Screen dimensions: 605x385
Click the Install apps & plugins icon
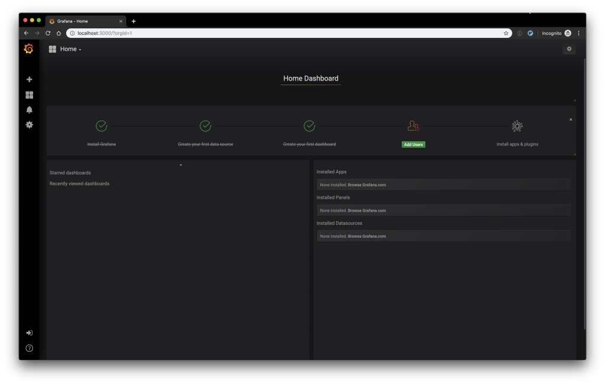[517, 126]
